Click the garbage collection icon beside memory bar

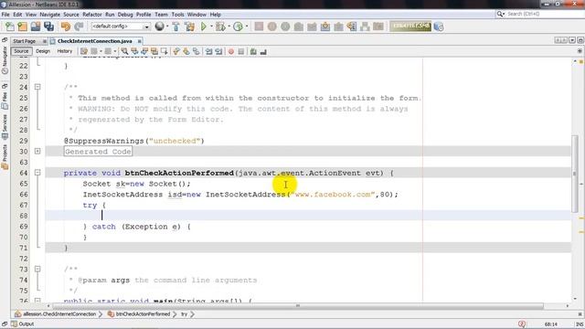[439, 27]
